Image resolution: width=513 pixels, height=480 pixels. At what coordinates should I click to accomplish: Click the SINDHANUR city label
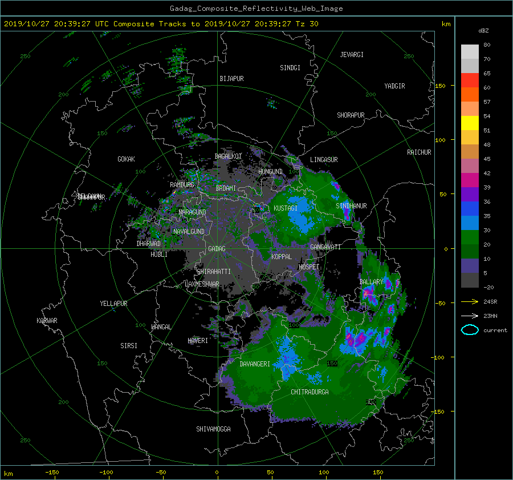(351, 206)
